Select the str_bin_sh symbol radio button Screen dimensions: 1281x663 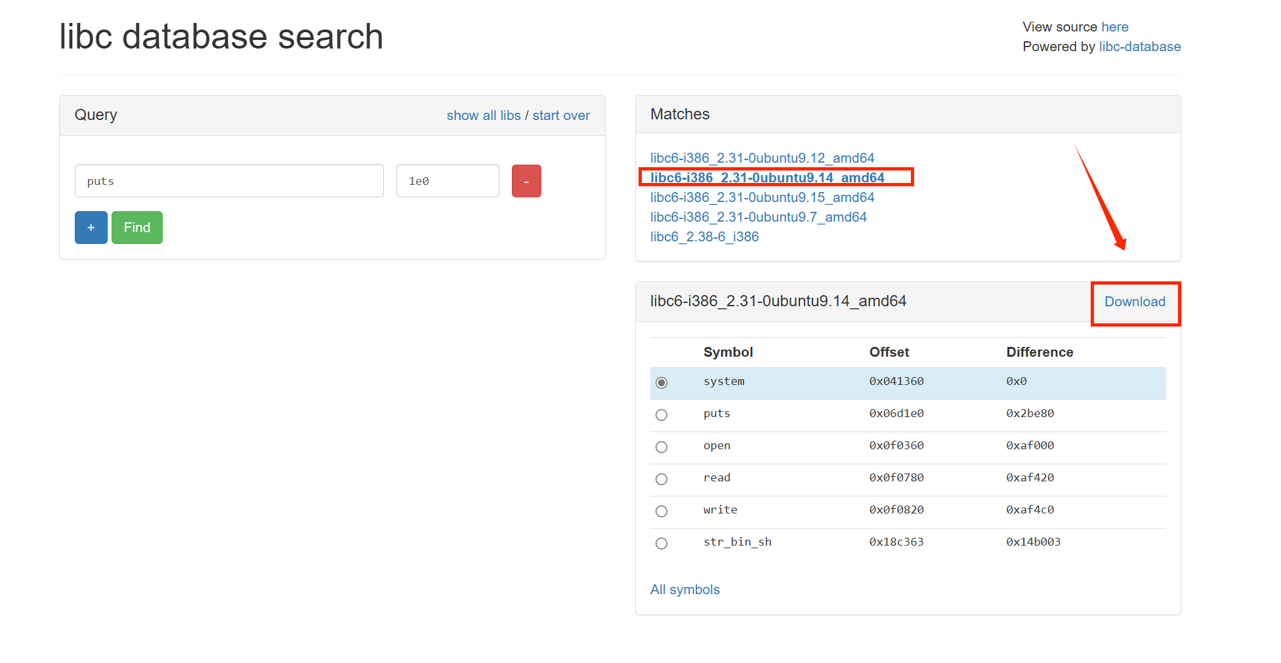point(661,543)
